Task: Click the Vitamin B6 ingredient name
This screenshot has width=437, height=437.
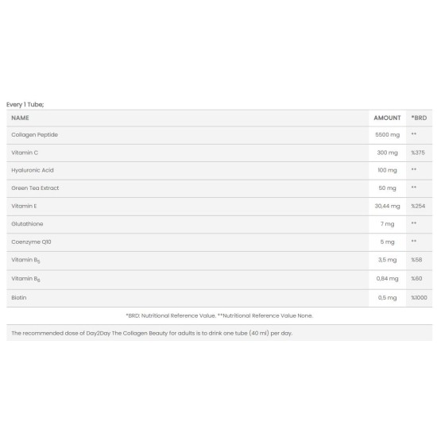Action: [25, 279]
